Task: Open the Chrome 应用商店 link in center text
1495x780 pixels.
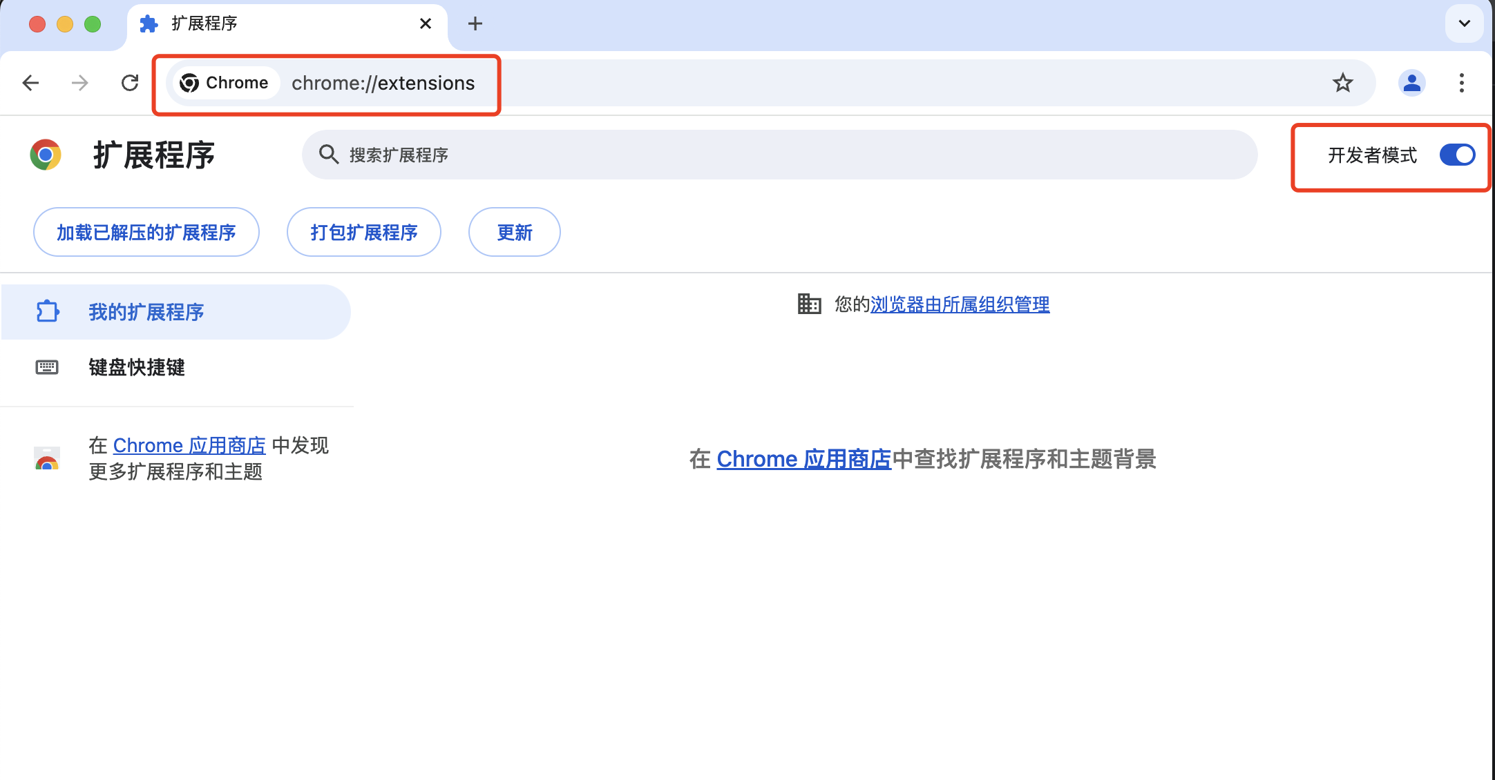Action: 803,458
